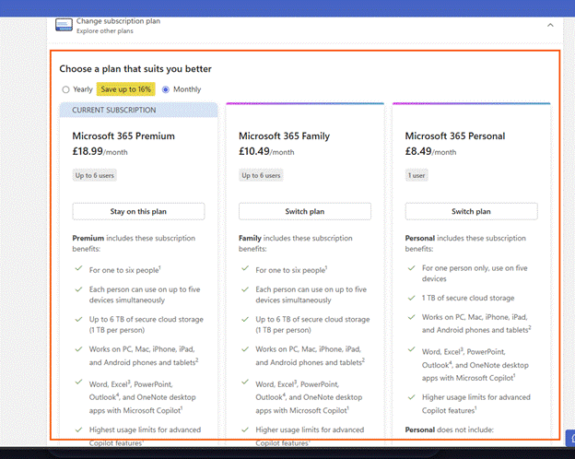The width and height of the screenshot is (575, 459).
Task: Click the Save up to 16% badge
Action: pos(125,89)
